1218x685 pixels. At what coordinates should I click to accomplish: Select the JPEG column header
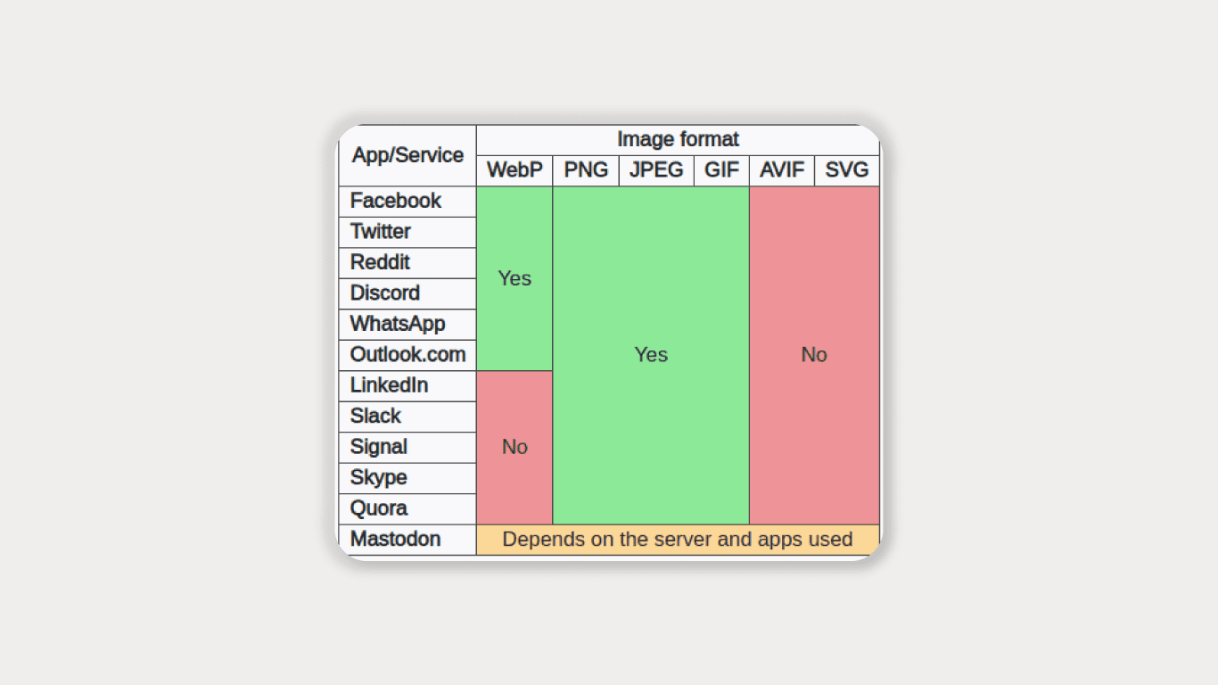tap(656, 170)
